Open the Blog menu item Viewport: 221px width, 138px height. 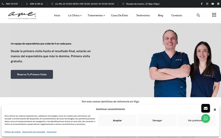[x=161, y=15]
